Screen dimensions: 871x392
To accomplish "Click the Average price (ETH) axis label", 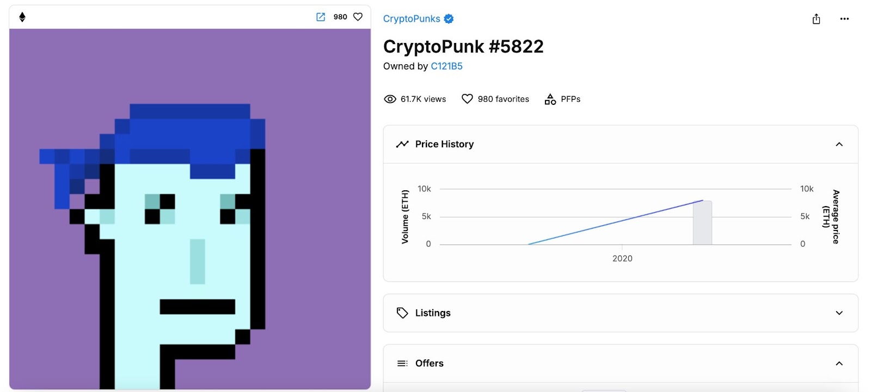I will coord(831,216).
